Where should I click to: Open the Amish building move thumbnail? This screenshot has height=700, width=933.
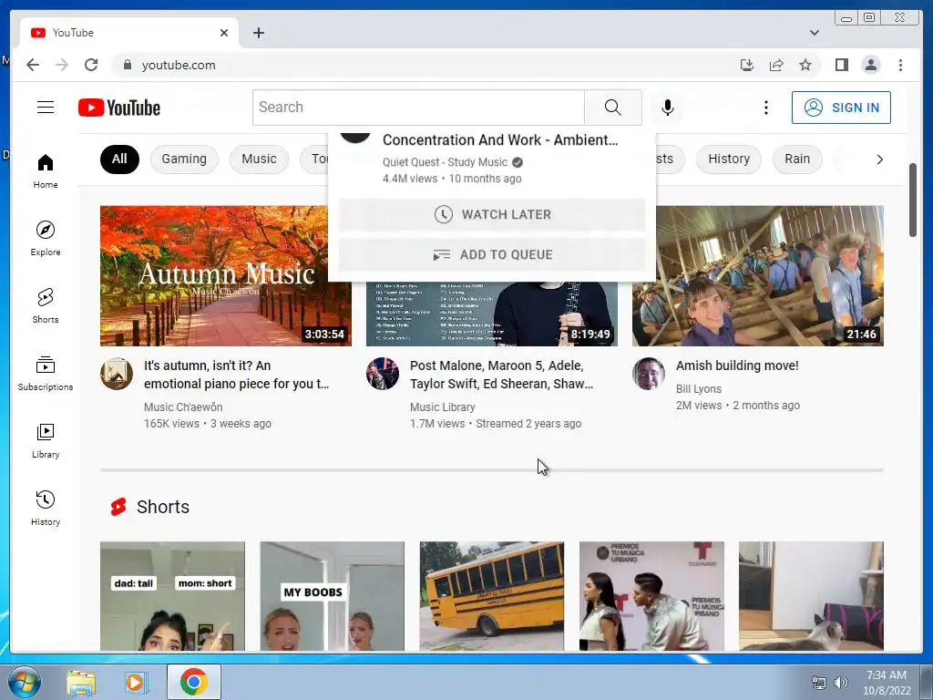pyautogui.click(x=757, y=275)
